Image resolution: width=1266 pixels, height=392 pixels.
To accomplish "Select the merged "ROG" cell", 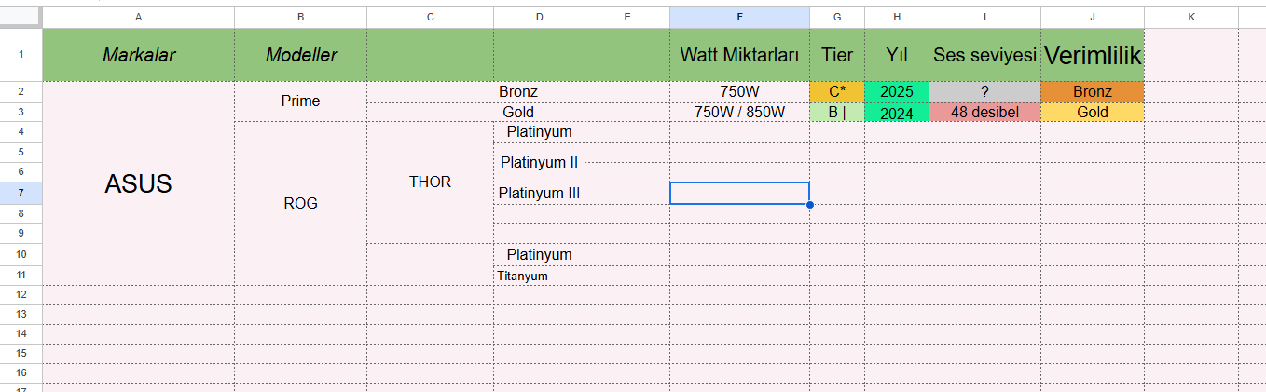I will tap(300, 203).
